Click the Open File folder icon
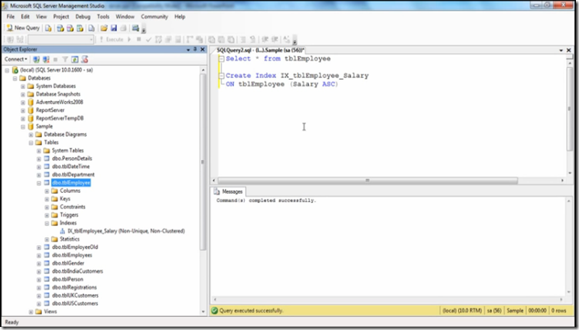 [x=104, y=28]
